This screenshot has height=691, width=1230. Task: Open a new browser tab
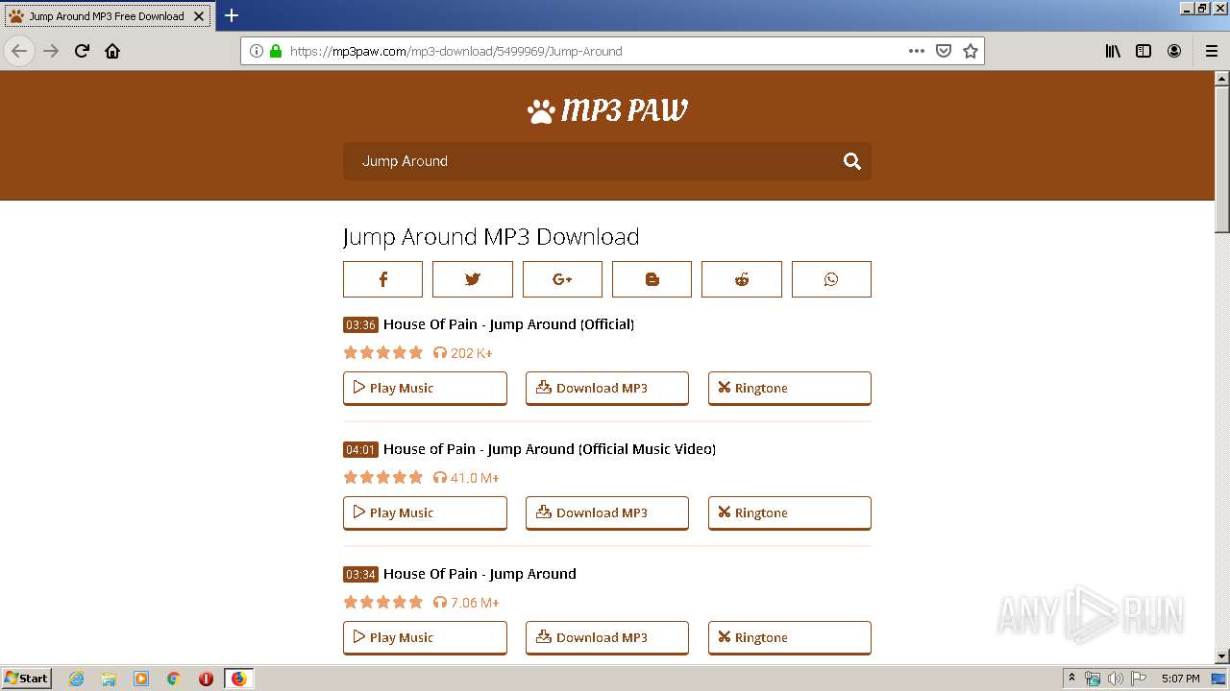coord(232,15)
